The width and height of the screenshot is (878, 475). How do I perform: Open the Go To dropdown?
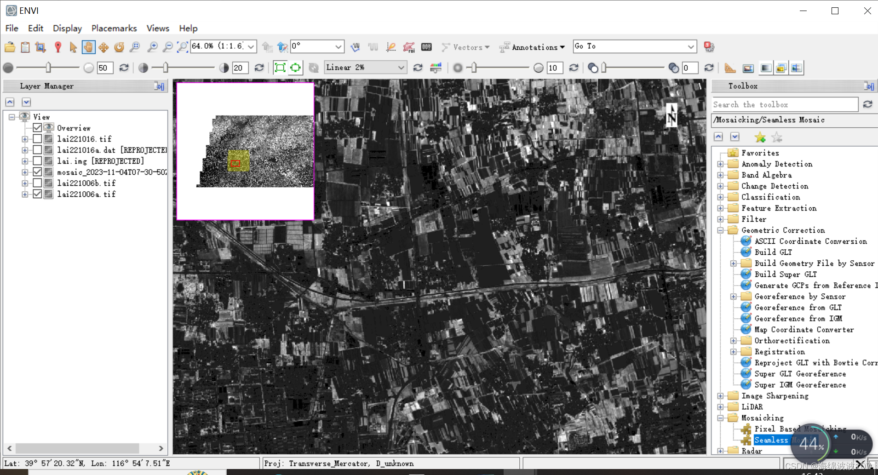click(x=691, y=46)
